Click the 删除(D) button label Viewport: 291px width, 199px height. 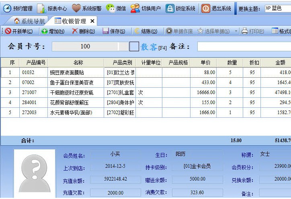(x=87, y=31)
